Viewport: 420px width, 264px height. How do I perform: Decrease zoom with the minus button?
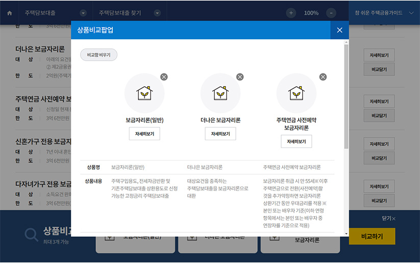coord(331,13)
